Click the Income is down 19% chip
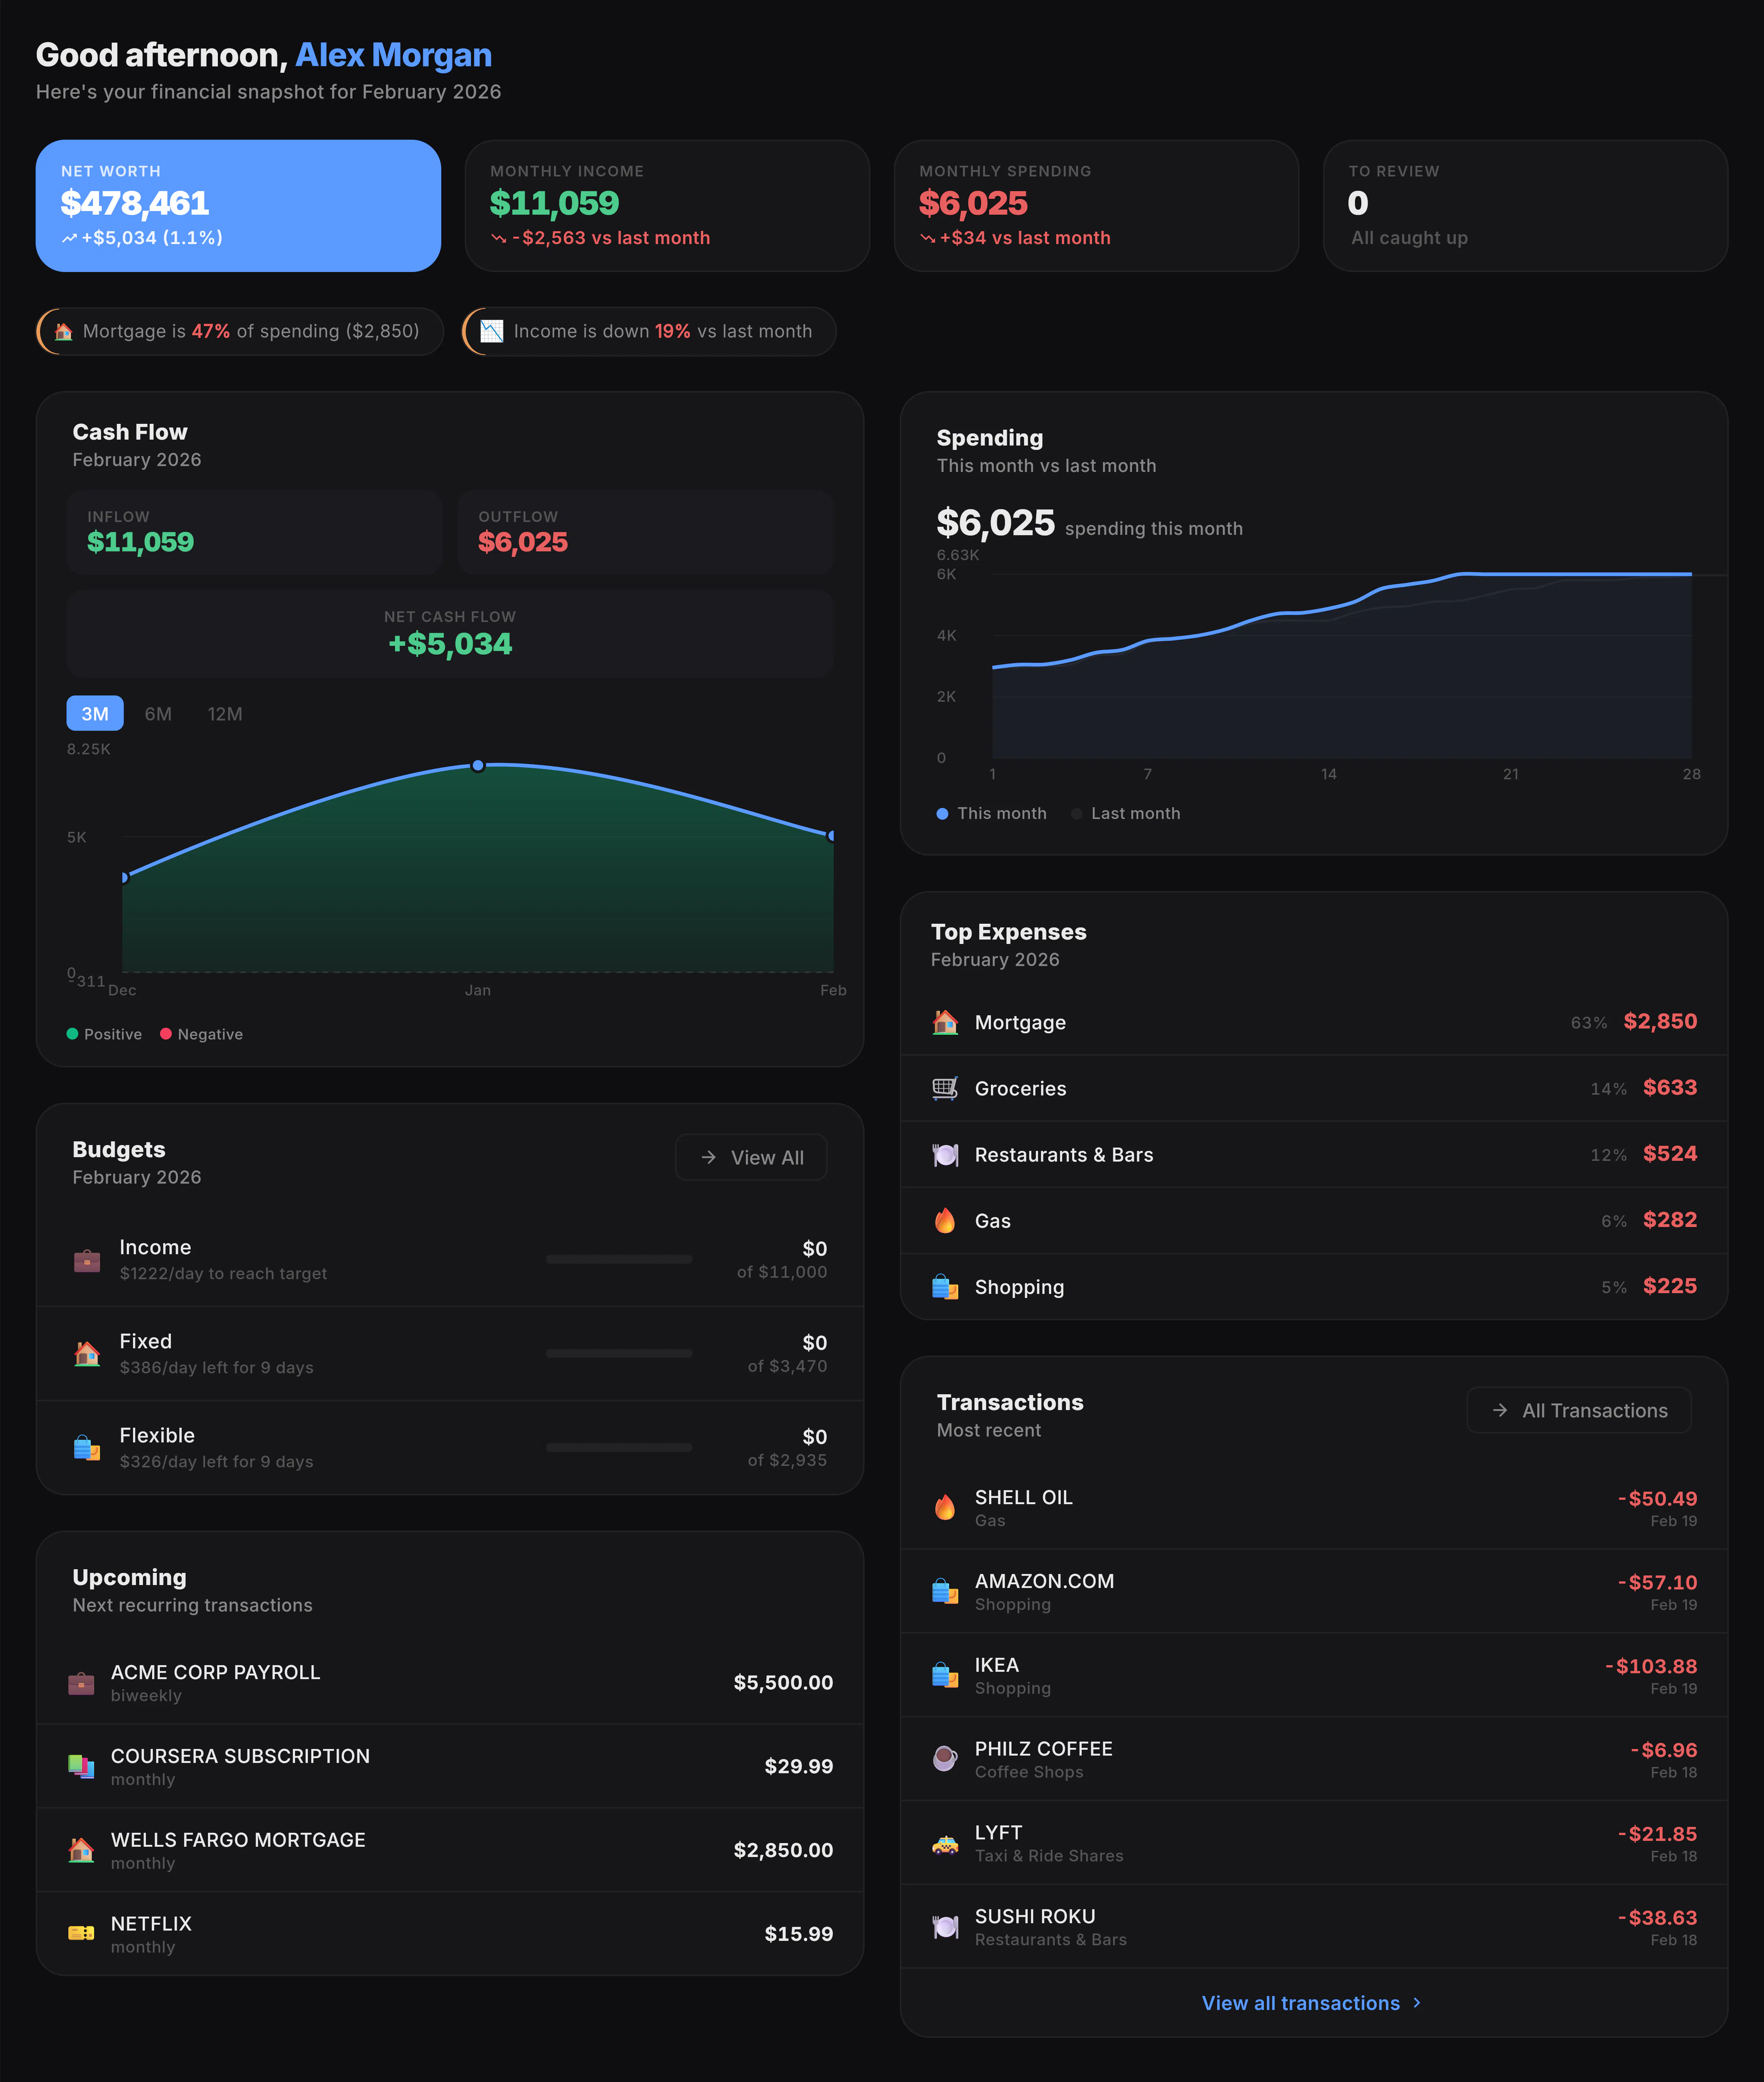The image size is (1764, 2082). (x=649, y=331)
